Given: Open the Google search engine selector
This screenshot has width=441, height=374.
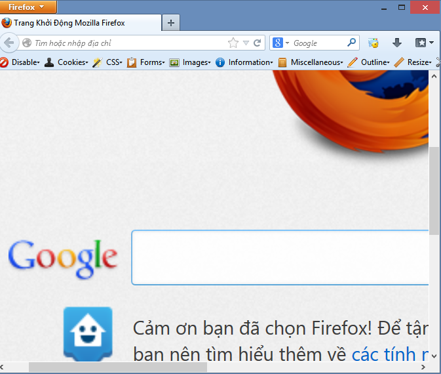Looking at the screenshot, I should 280,43.
